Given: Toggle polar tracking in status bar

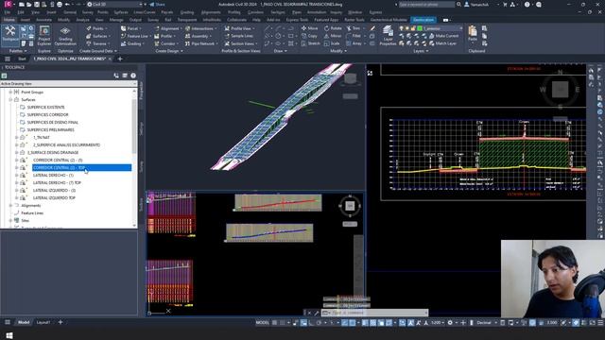Looking at the screenshot, I should point(320,323).
